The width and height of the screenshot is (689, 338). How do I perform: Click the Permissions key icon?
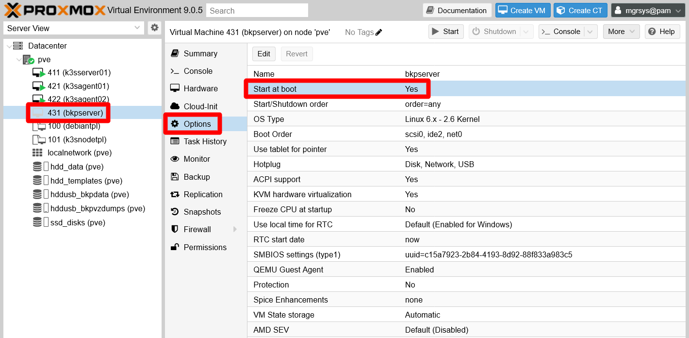click(x=175, y=247)
